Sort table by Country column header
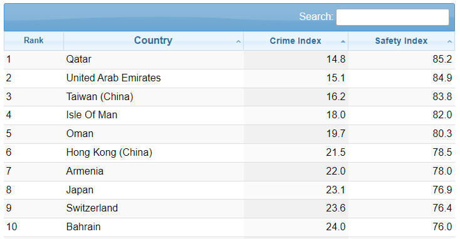 coord(154,41)
